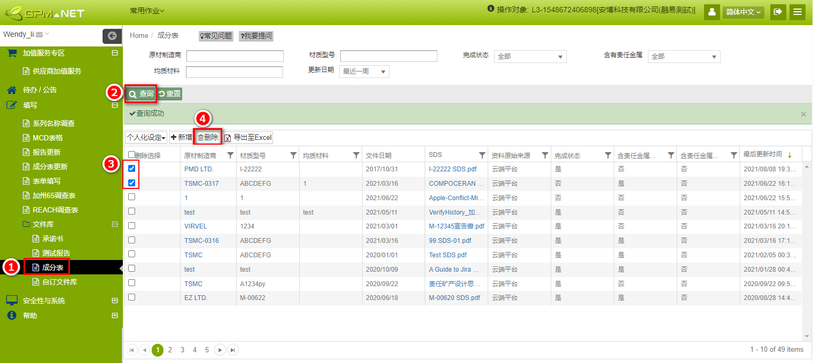Image resolution: width=813 pixels, height=363 pixels.
Task: Open the hamburger menu icon
Action: pyautogui.click(x=798, y=12)
